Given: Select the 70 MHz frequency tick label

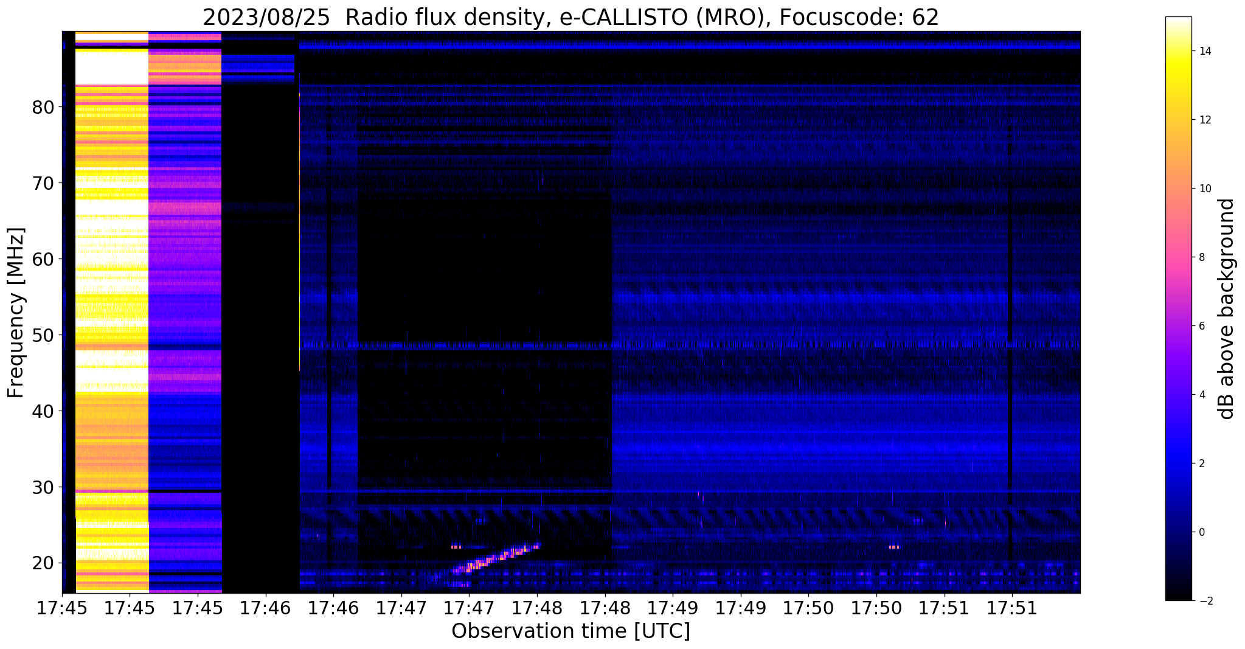Looking at the screenshot, I should [44, 184].
